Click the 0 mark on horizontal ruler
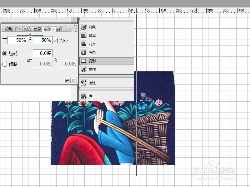250x187 pixels. point(113,11)
